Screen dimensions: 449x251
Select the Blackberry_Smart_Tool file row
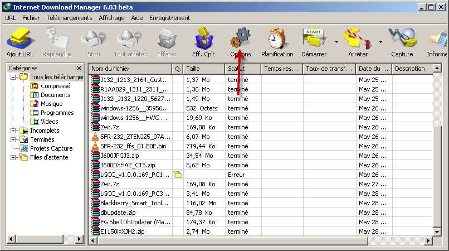pyautogui.click(x=261, y=203)
